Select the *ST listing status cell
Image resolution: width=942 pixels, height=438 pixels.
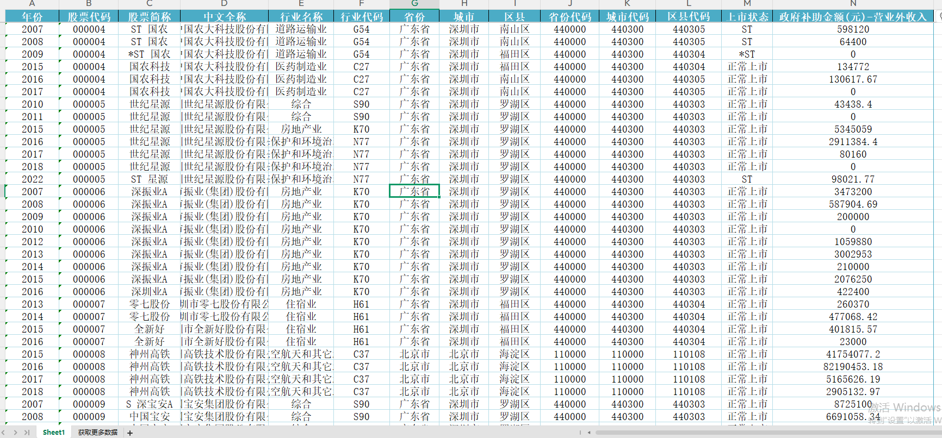tap(747, 54)
